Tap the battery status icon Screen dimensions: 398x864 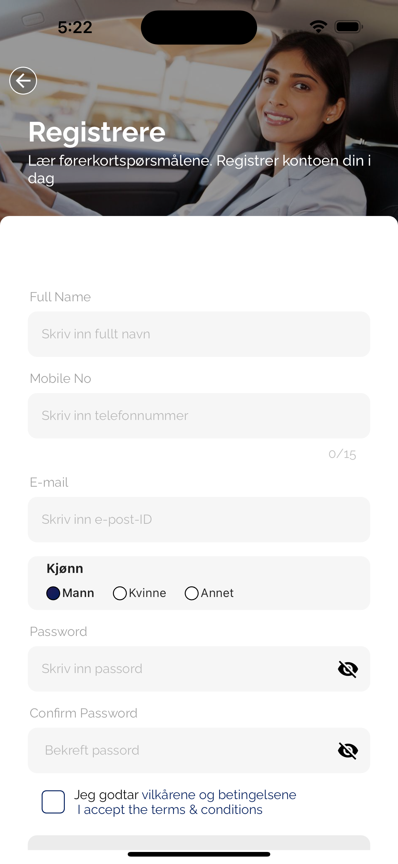pos(348,27)
